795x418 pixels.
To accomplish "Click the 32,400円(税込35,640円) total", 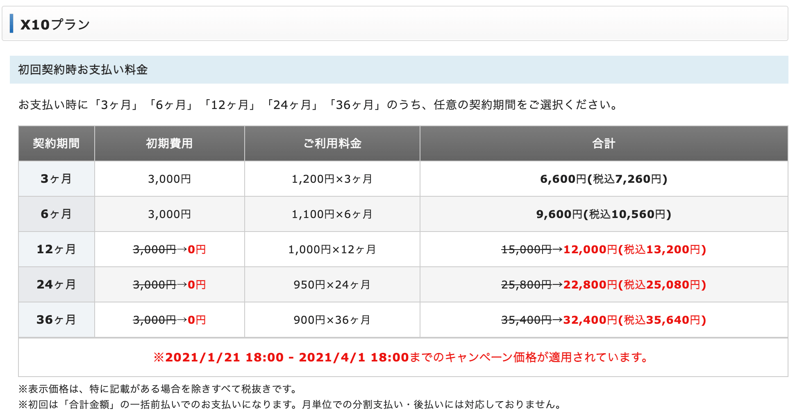I will pyautogui.click(x=635, y=320).
